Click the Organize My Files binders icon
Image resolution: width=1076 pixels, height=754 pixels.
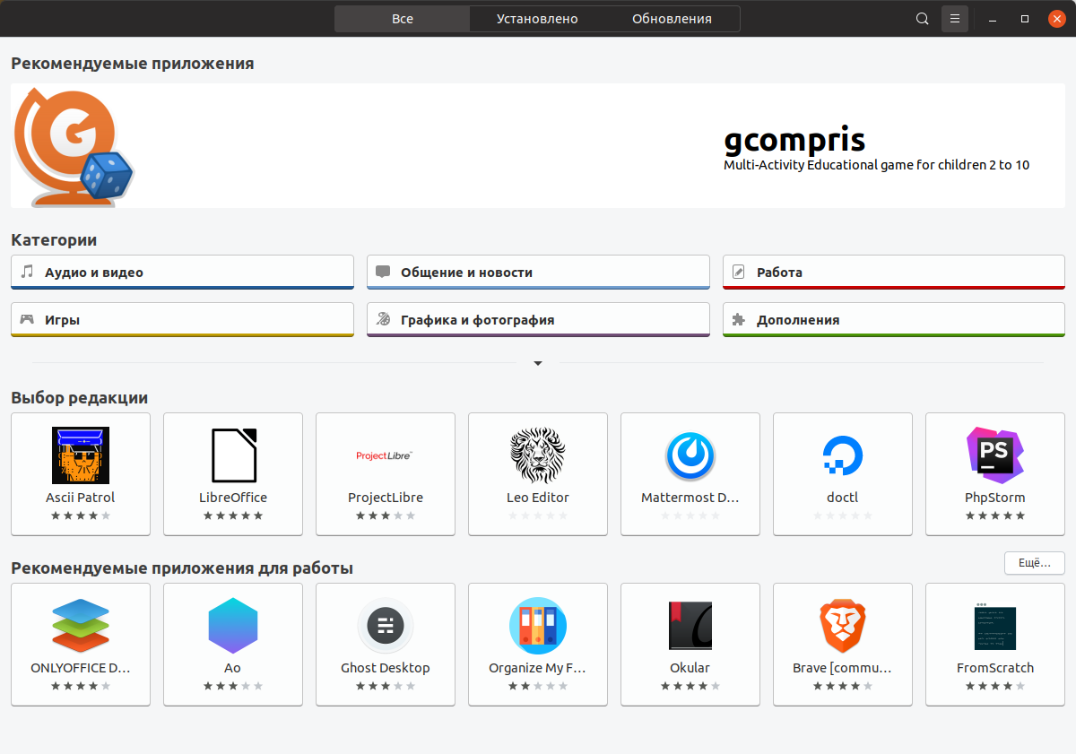pyautogui.click(x=538, y=626)
